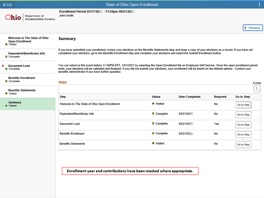Click 'Welcome to The State of Ohio Open Enrollment' table cell
Image resolution: width=264 pixels, height=198 pixels.
click(90, 104)
